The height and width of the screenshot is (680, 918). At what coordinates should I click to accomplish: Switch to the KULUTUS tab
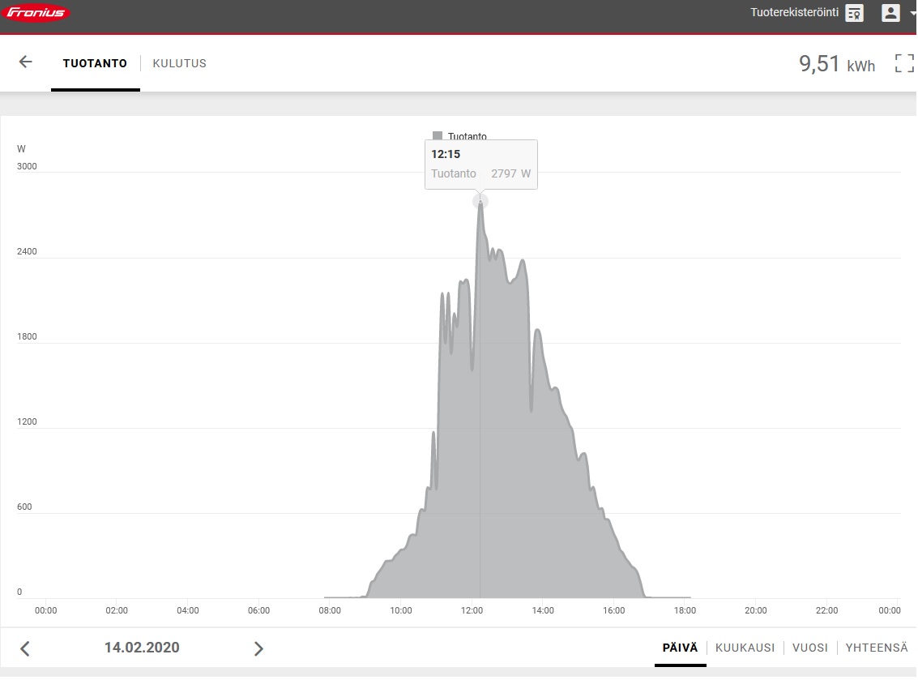(x=180, y=63)
